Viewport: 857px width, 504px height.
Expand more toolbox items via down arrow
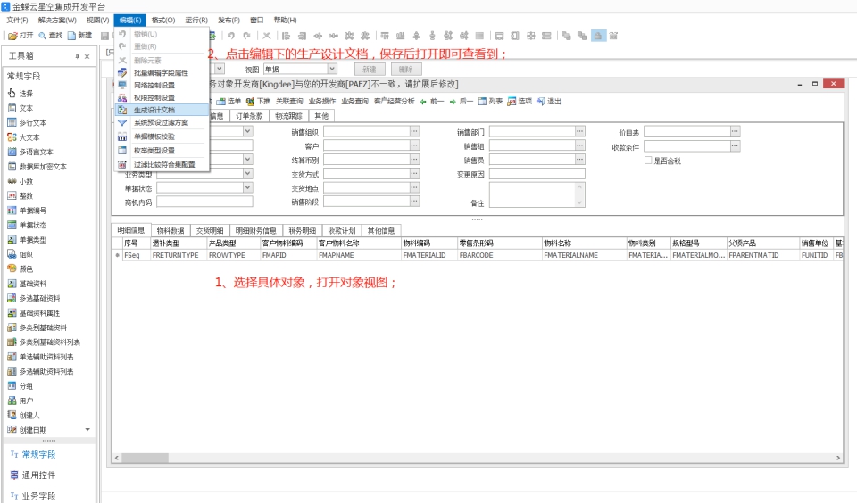pyautogui.click(x=87, y=430)
